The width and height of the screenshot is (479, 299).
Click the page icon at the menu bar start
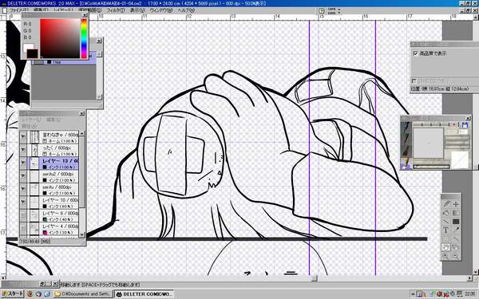tap(4, 10)
